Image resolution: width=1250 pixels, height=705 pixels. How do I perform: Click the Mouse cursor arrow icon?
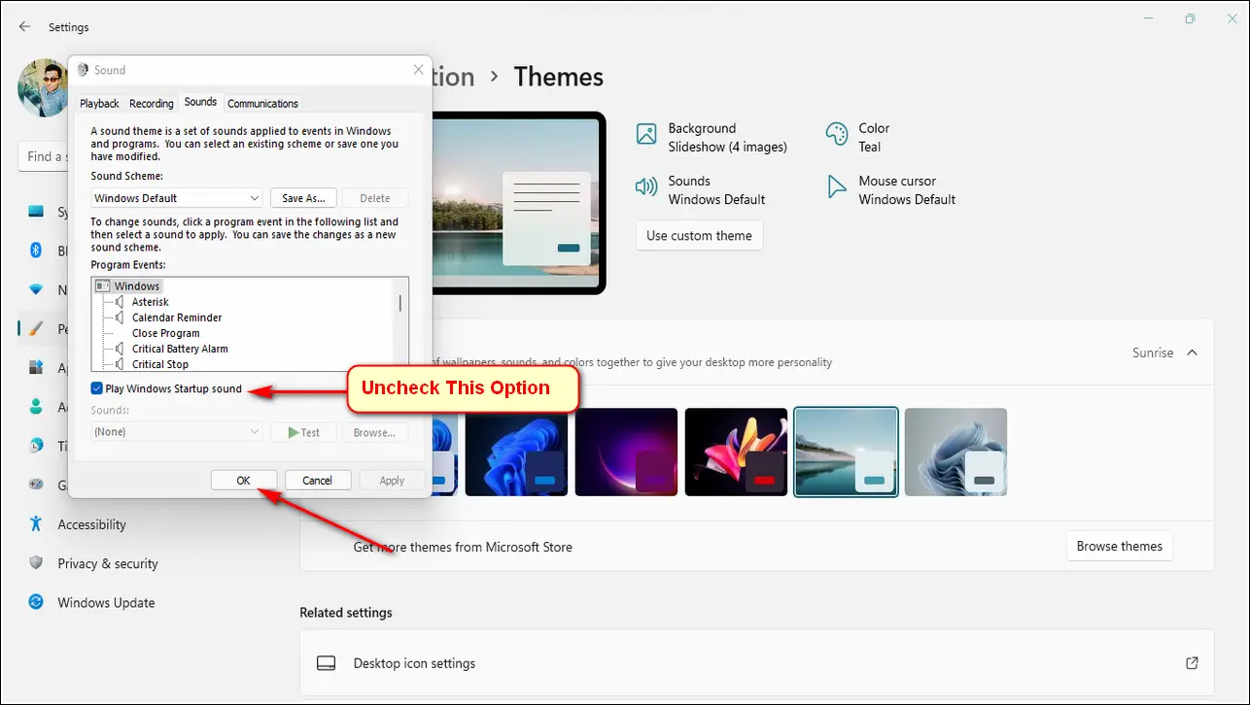[x=836, y=186]
